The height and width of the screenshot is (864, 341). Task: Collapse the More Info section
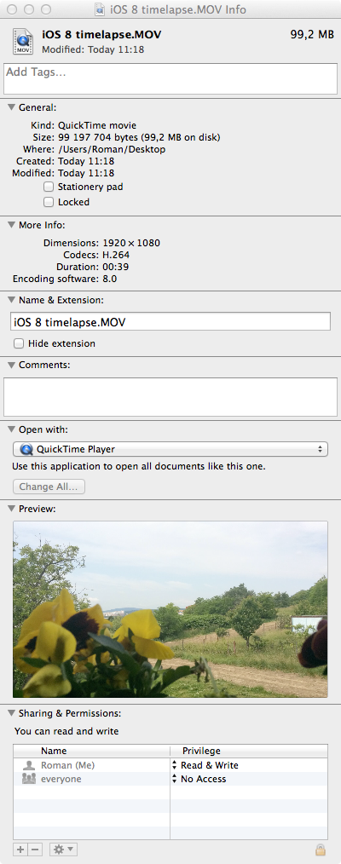pyautogui.click(x=11, y=225)
